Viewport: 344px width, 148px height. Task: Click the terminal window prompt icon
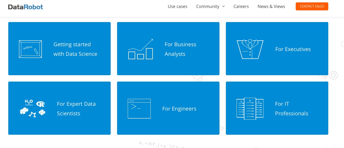point(139,108)
